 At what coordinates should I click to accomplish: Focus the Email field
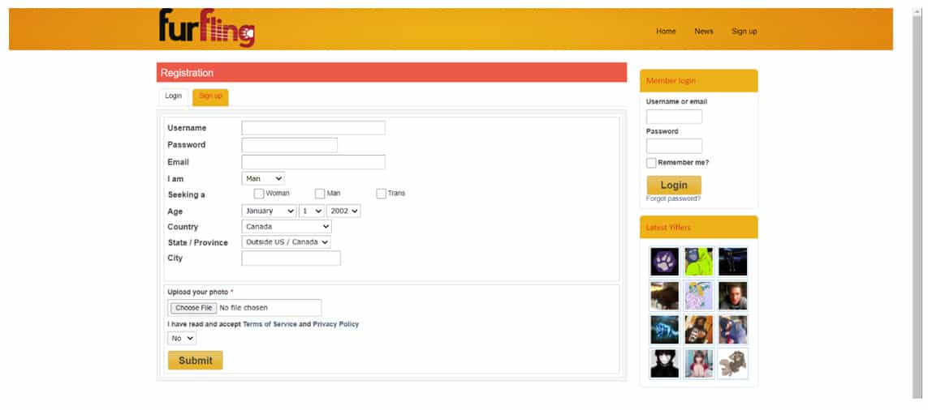pos(313,163)
